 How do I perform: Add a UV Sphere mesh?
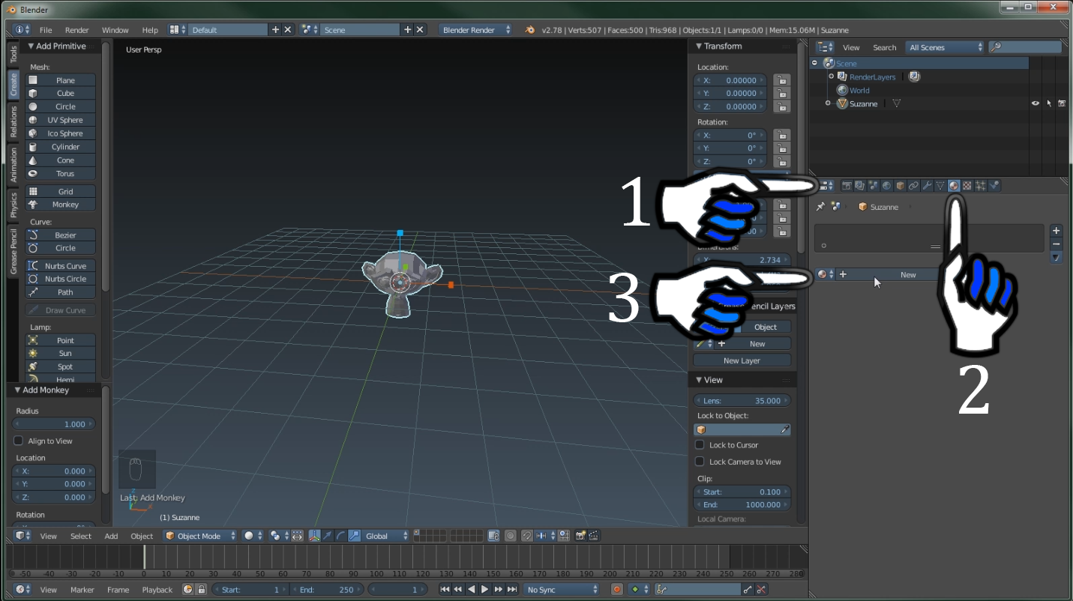tap(61, 120)
